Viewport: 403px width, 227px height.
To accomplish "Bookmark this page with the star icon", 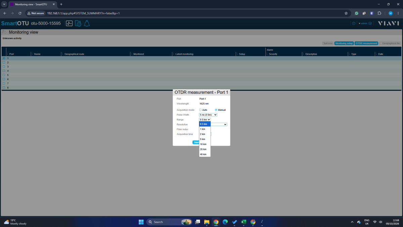I will pyautogui.click(x=346, y=13).
